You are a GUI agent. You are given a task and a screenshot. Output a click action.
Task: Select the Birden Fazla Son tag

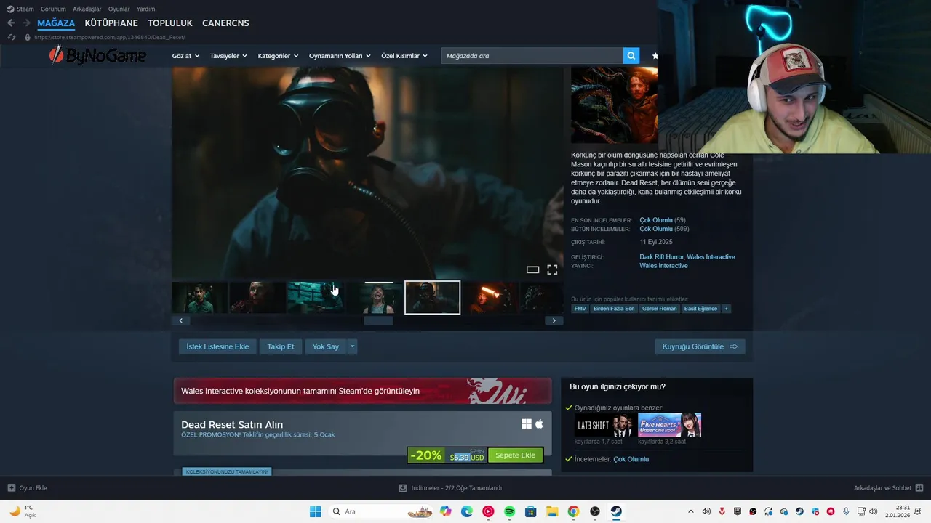click(614, 309)
